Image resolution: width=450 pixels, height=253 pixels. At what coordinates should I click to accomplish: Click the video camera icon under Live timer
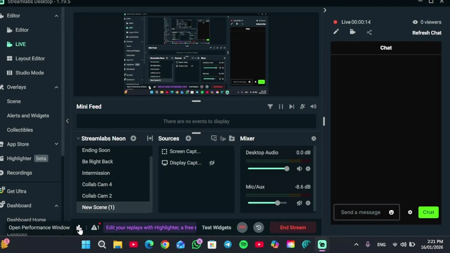point(353,32)
